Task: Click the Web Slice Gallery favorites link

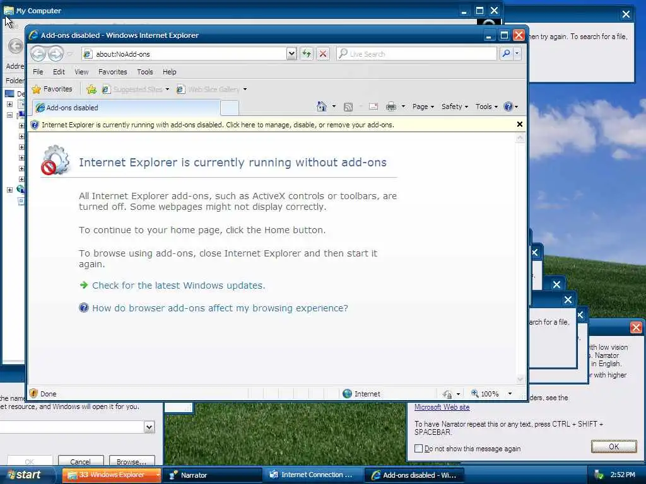Action: click(213, 89)
